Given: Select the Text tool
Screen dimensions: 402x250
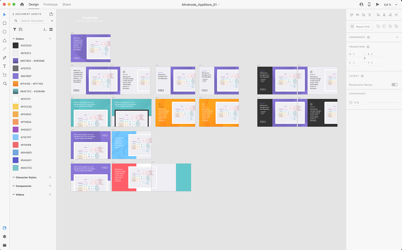Looking at the screenshot, I should coord(4,66).
